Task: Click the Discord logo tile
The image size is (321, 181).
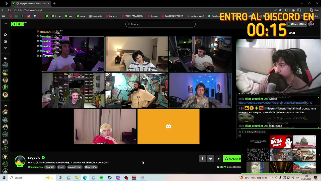Action: pyautogui.click(x=169, y=126)
